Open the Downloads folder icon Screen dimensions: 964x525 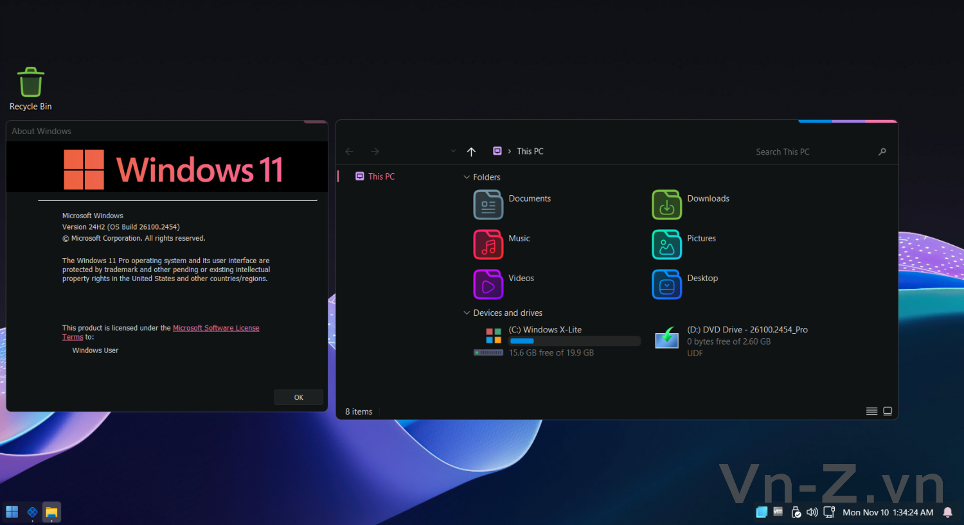click(666, 205)
